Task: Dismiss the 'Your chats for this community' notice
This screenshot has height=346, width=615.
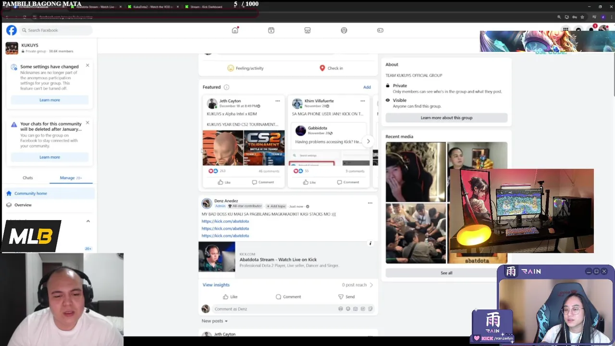Action: click(x=87, y=123)
